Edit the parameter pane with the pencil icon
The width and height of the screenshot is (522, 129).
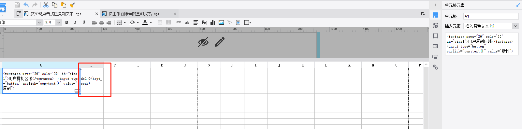[x=220, y=42]
